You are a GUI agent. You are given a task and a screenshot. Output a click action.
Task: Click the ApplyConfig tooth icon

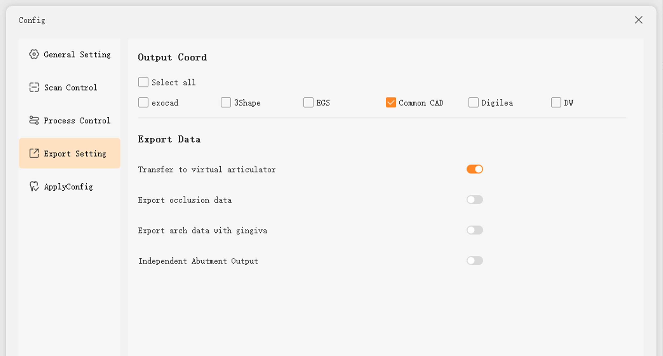pyautogui.click(x=34, y=186)
